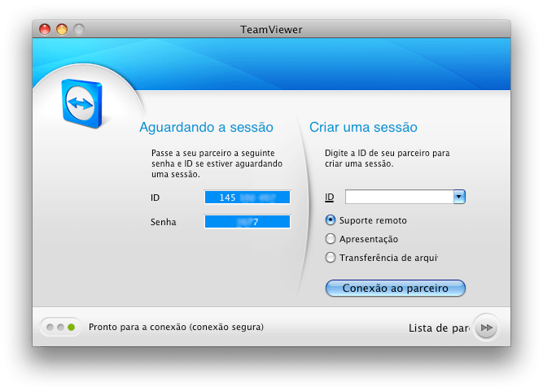Click the Pronto para a conexão status text
The width and height of the screenshot is (543, 391).
click(176, 327)
